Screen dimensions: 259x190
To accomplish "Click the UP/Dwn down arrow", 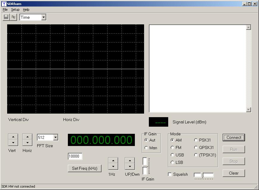I will (130, 167).
